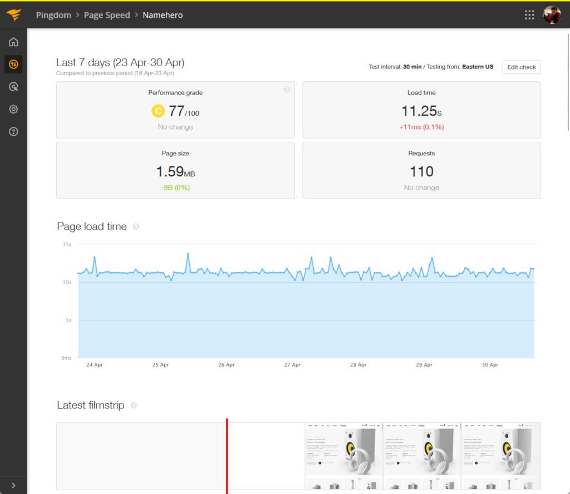570x494 pixels.
Task: Open the Real User Monitoring sidebar icon
Action: [13, 87]
